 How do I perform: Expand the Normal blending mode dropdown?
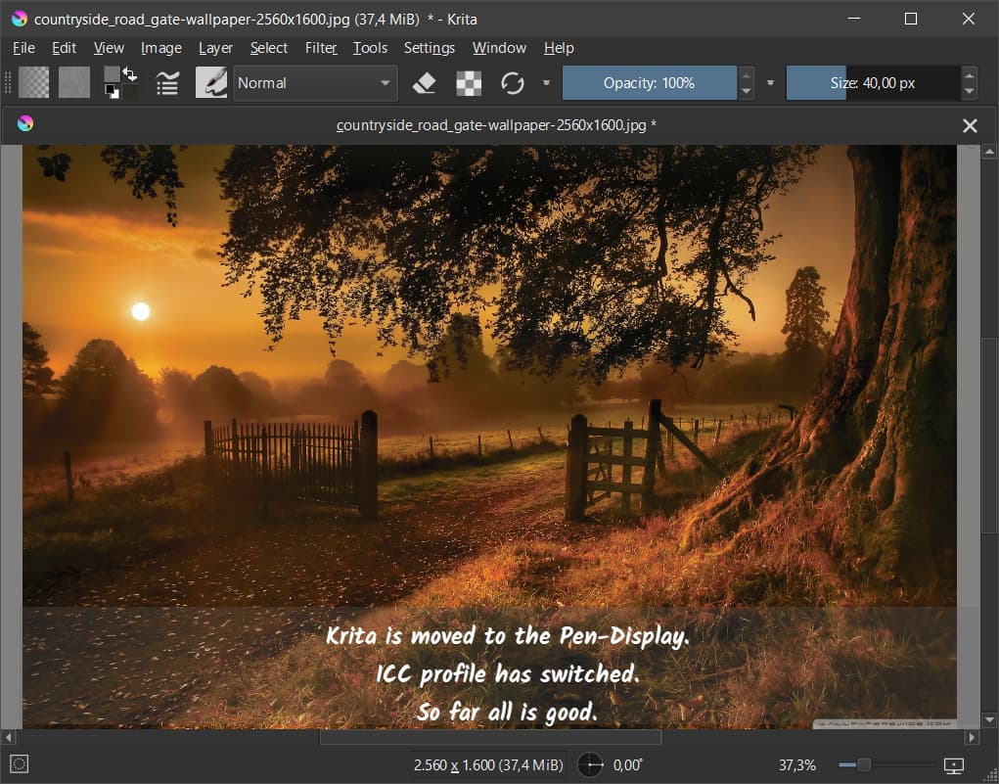click(x=314, y=83)
